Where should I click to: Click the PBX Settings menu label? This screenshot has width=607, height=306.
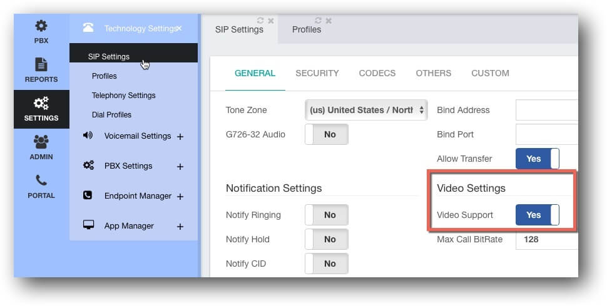(128, 166)
